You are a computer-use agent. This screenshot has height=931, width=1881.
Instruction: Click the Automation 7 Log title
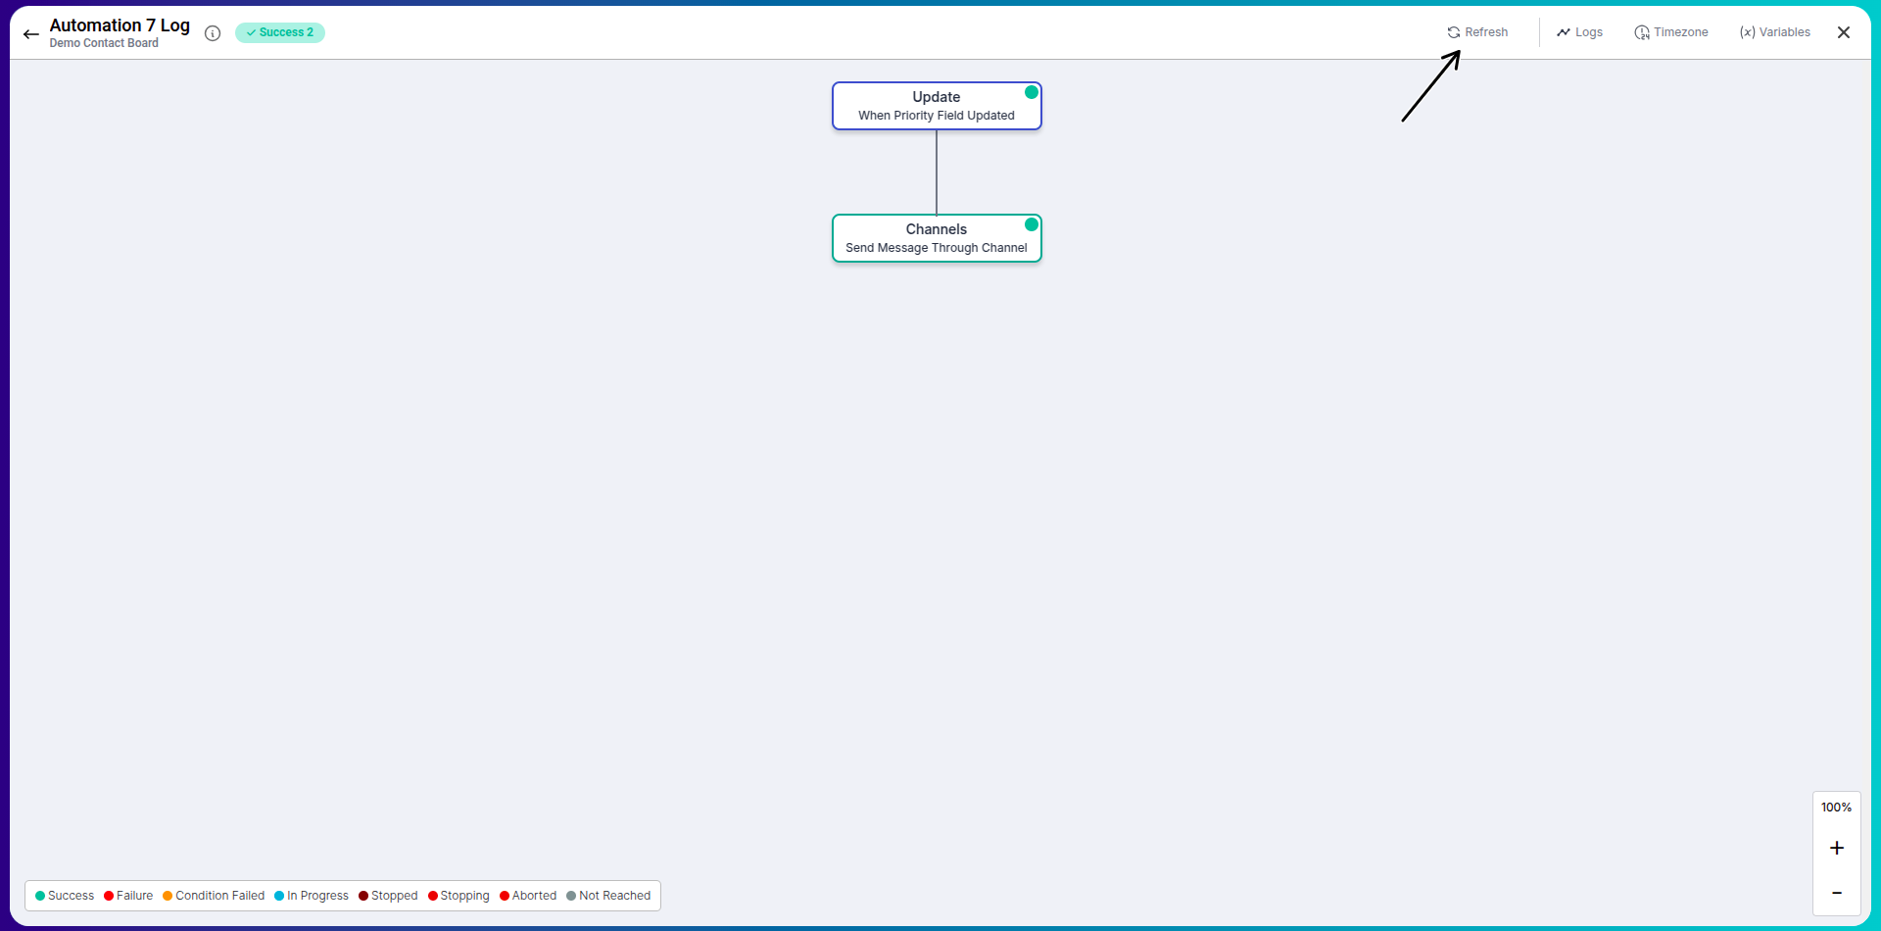click(120, 25)
